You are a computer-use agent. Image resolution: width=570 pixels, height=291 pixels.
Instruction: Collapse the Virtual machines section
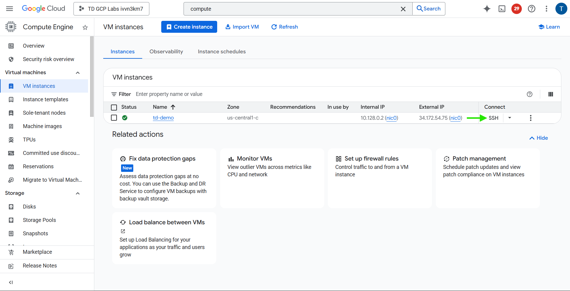(78, 72)
